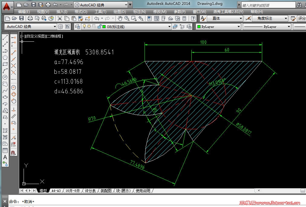Screen dimensions: 306x207
Task: Open the 格式(O) menu
Action: (81, 12)
